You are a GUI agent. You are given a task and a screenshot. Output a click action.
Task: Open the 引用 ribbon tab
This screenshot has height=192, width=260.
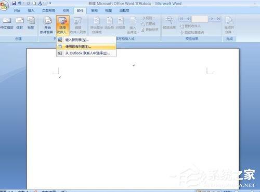click(66, 10)
